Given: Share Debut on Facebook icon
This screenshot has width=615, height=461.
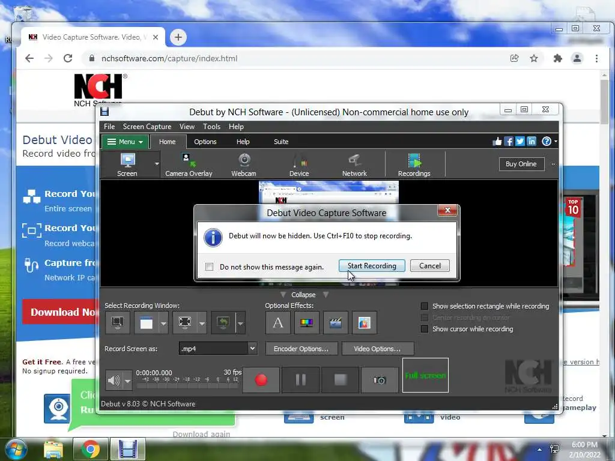Looking at the screenshot, I should 509,142.
